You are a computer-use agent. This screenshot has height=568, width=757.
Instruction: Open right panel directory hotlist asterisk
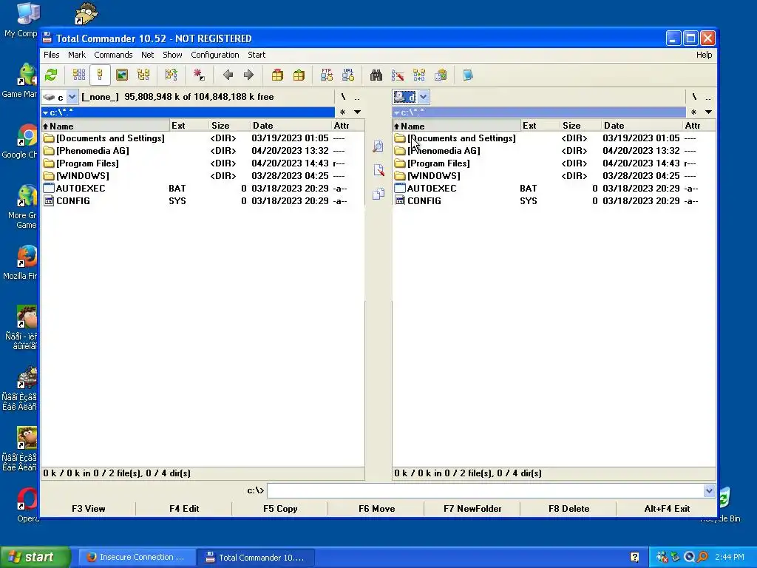693,112
